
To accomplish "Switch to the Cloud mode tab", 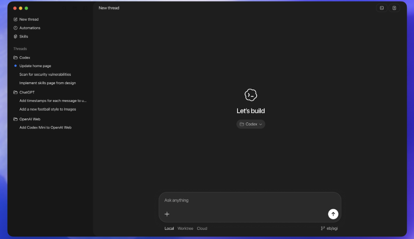I will [x=202, y=229].
